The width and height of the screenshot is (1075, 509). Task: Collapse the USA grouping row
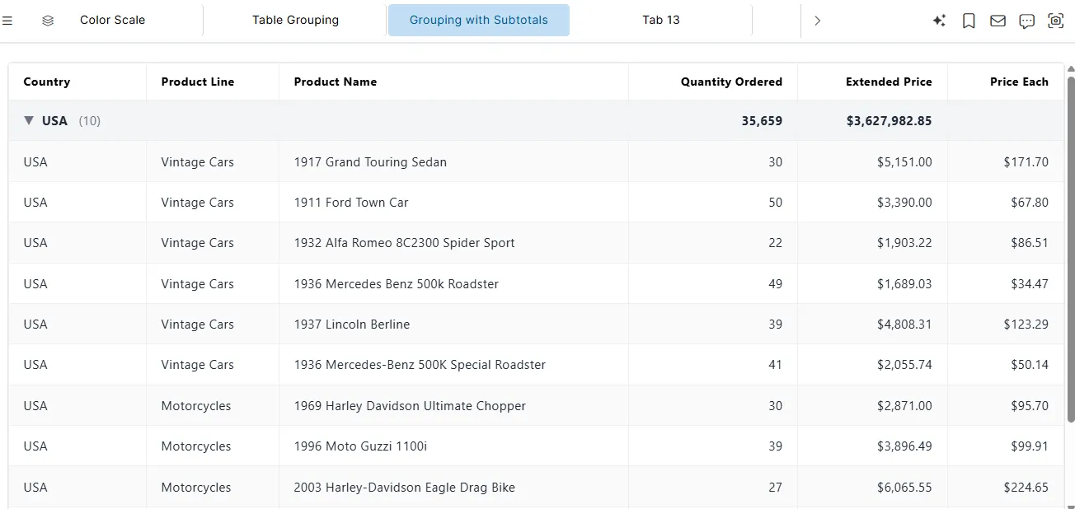27,120
